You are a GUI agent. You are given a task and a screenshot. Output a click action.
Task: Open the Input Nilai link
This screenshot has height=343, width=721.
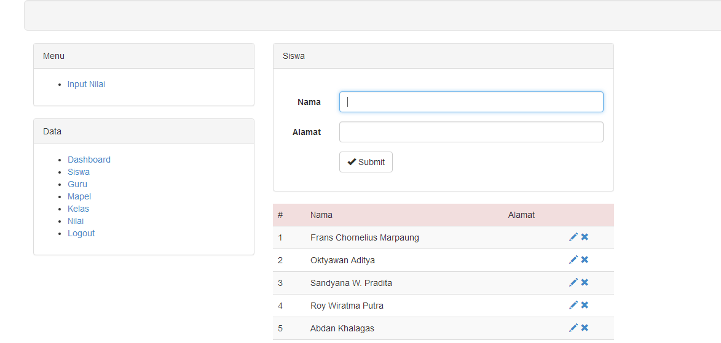tap(86, 84)
